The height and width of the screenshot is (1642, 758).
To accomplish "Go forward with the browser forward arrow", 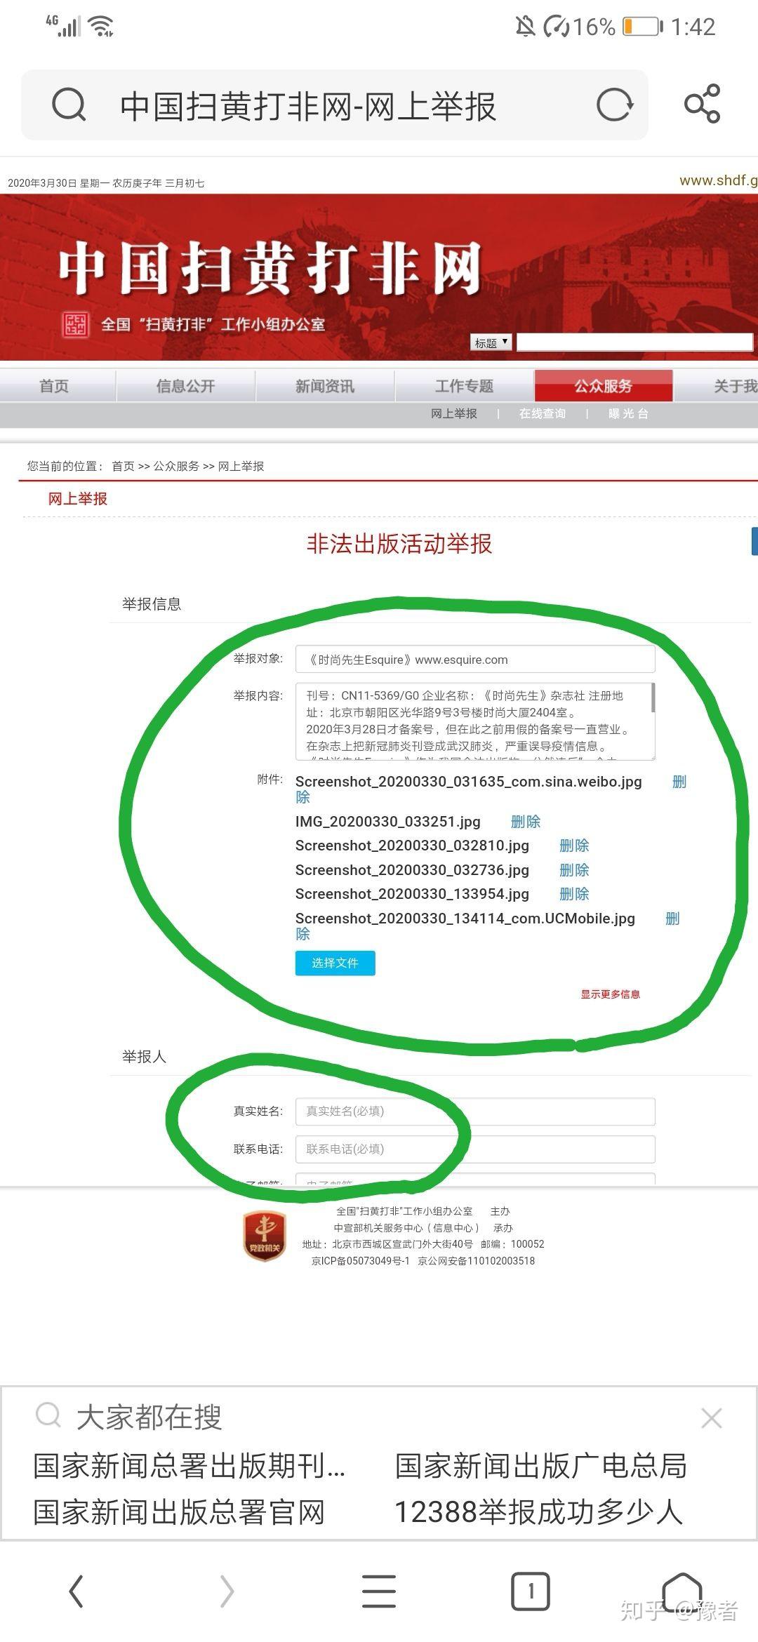I will 227,1590.
